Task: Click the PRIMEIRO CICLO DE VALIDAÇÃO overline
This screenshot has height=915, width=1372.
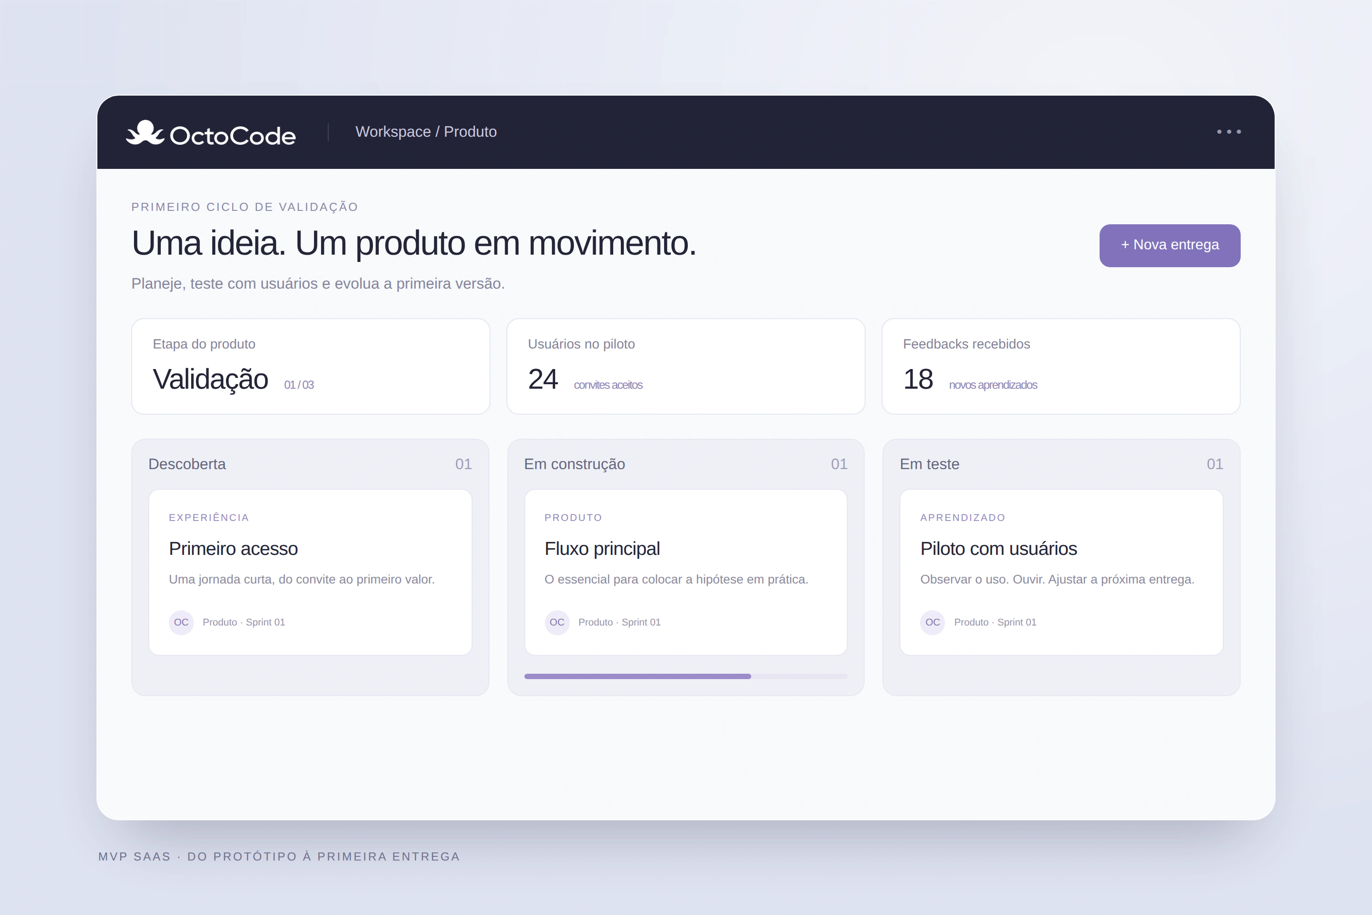Action: pos(244,206)
